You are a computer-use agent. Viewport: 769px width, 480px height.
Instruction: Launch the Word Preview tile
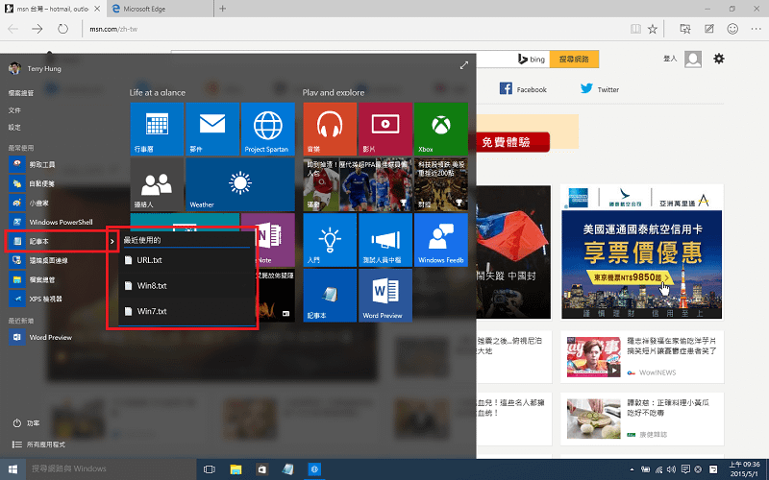385,296
